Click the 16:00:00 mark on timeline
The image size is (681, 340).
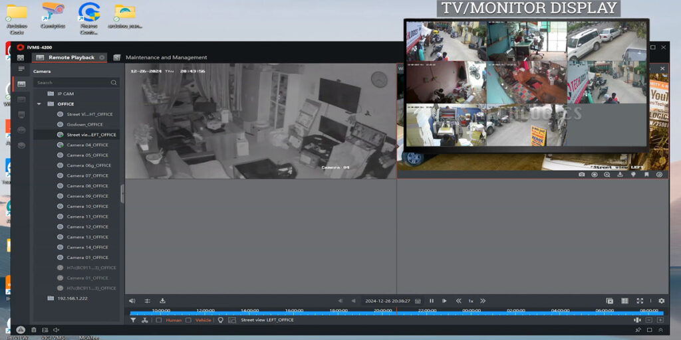[294, 311]
